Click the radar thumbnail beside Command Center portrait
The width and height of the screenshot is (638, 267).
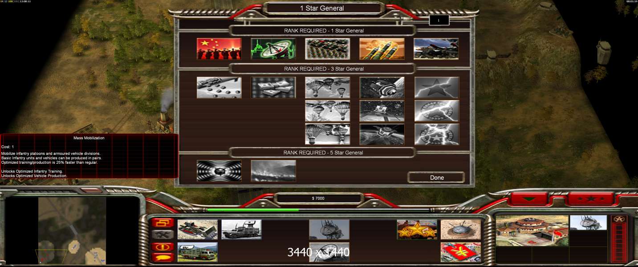coord(588,222)
